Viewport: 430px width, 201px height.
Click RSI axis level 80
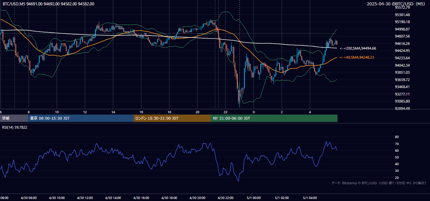click(397, 137)
